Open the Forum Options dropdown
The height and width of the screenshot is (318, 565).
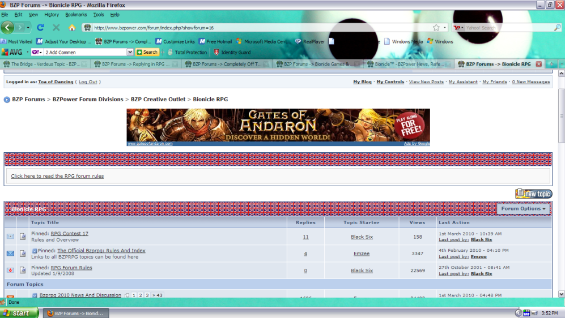(x=523, y=209)
